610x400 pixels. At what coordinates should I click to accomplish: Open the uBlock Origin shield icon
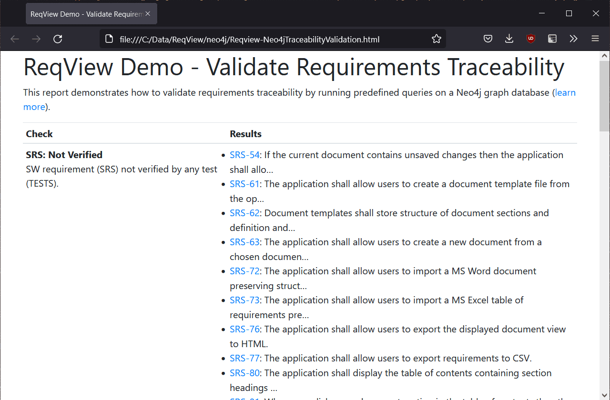531,39
